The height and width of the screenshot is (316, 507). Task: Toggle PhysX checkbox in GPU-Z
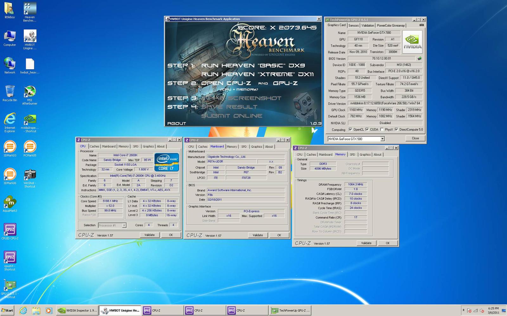click(x=382, y=129)
